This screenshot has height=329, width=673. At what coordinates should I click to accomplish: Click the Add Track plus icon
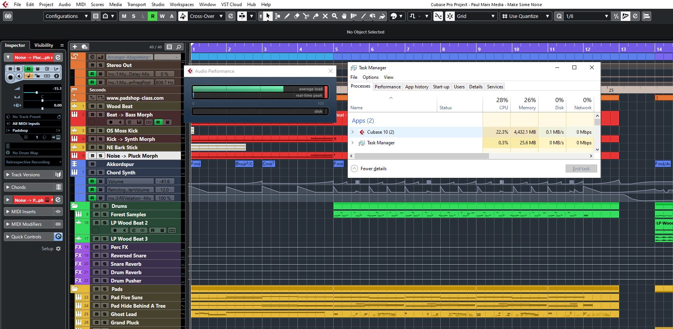[x=75, y=46]
